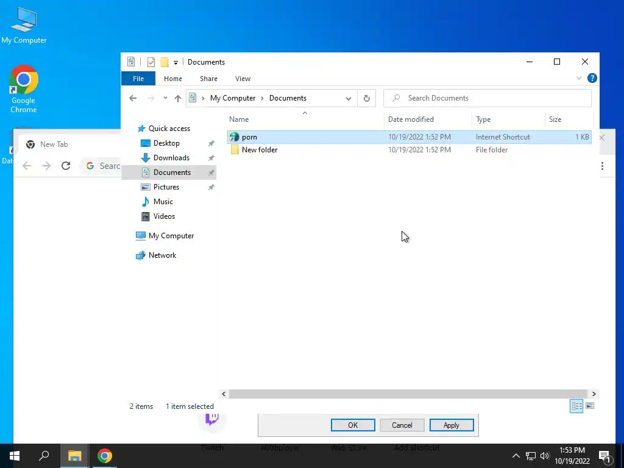Select the New folder item
Viewport: 624px width, 468px height.
tap(260, 150)
